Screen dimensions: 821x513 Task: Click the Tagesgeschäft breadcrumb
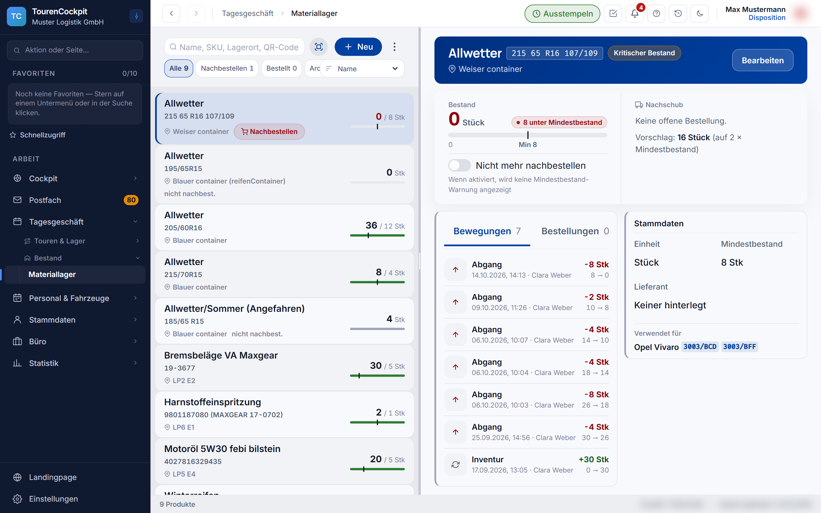[x=247, y=14]
